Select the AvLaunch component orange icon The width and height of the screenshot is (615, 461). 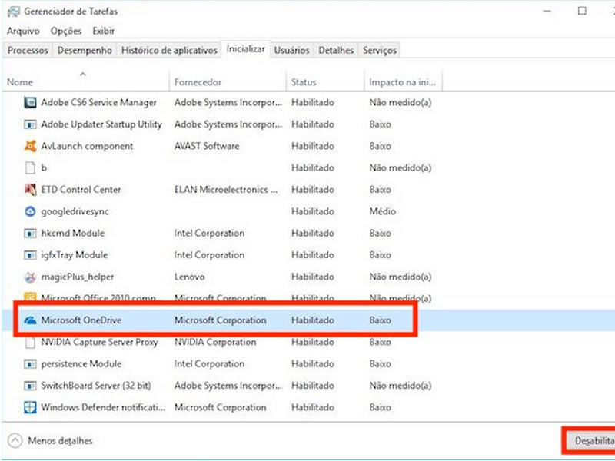[31, 146]
